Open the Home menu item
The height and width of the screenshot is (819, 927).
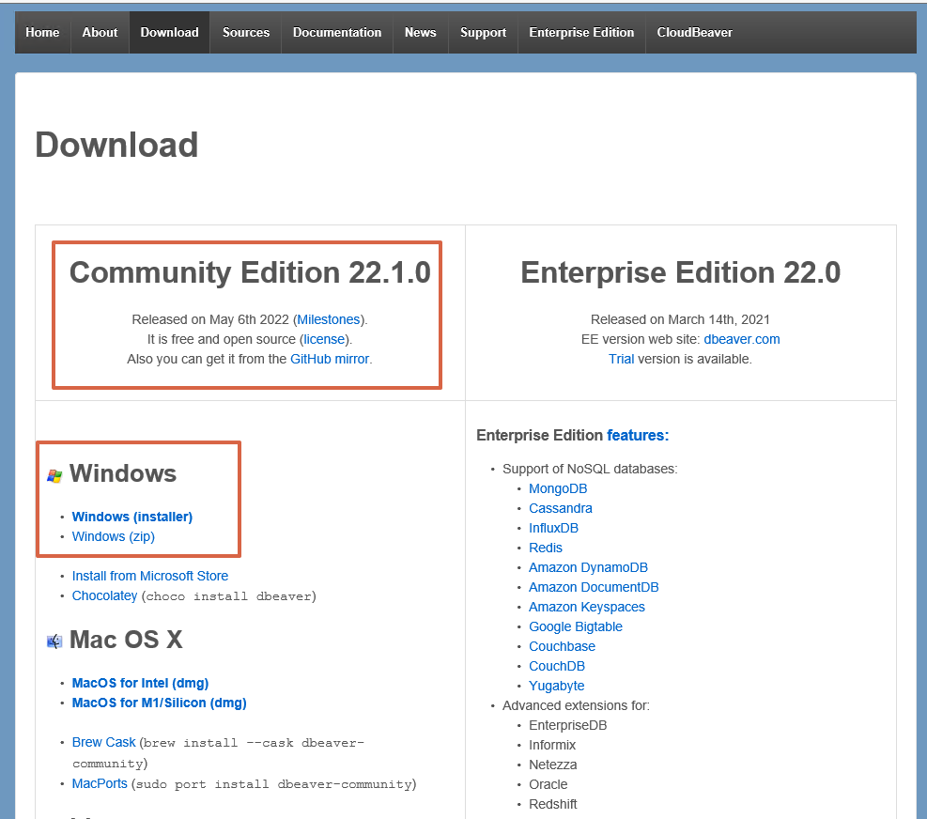pyautogui.click(x=42, y=33)
